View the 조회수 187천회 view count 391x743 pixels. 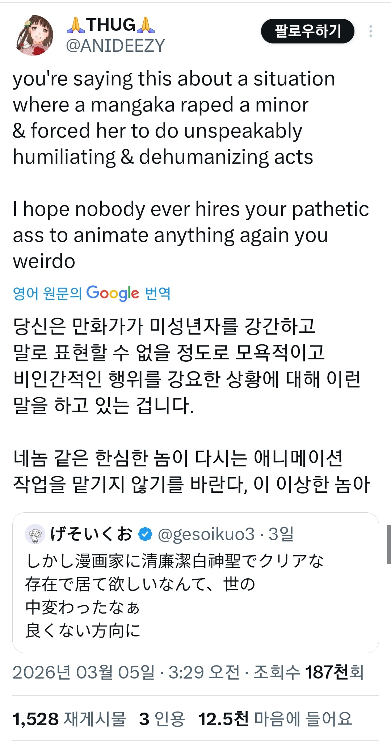[308, 672]
